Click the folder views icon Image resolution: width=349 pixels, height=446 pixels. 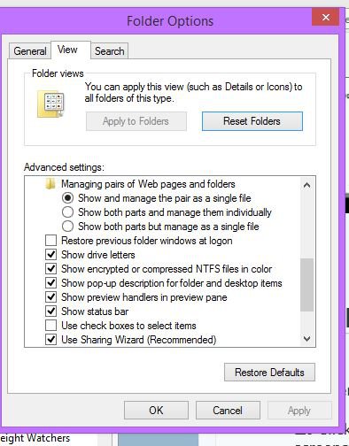[x=50, y=104]
